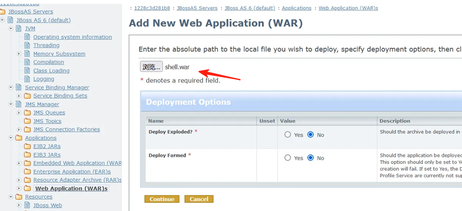Select No for Deploy Farmed
Screen dimensions: 462x211
click(311, 158)
